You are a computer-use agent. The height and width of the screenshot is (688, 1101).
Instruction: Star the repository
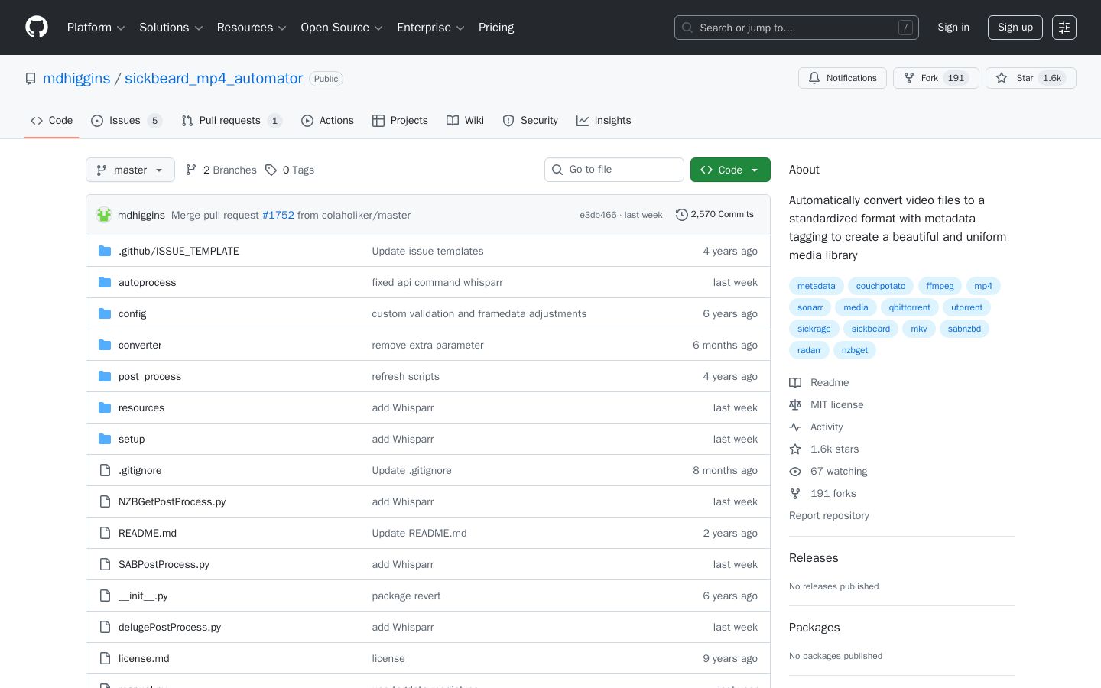click(1031, 78)
